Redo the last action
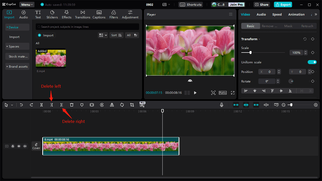Image resolution: width=322 pixels, height=181 pixels. 31,105
